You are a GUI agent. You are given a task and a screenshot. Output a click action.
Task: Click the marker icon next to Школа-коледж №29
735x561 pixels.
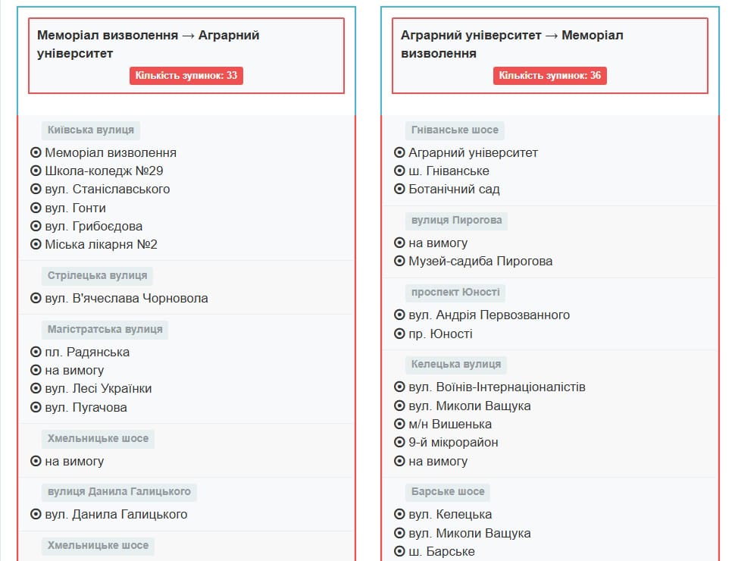36,171
